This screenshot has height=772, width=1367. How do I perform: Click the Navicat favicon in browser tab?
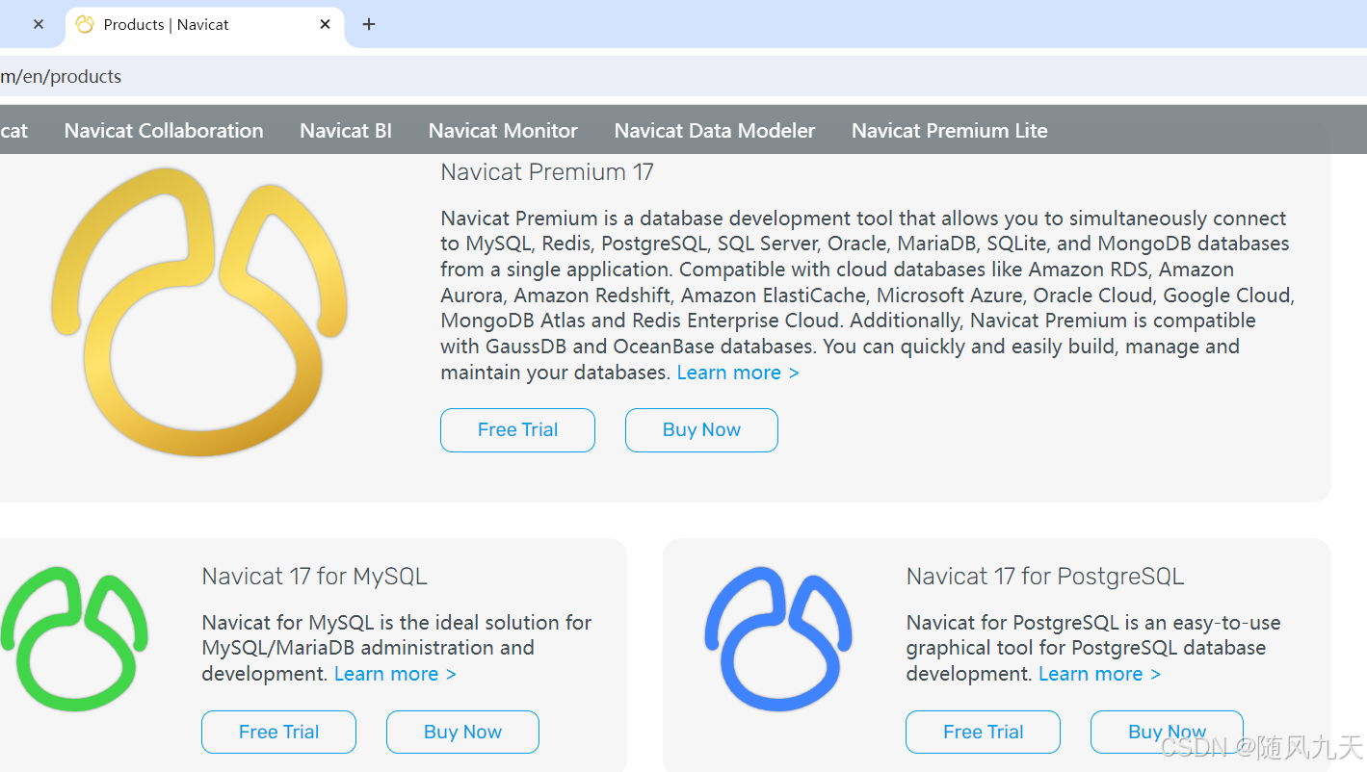(x=85, y=24)
